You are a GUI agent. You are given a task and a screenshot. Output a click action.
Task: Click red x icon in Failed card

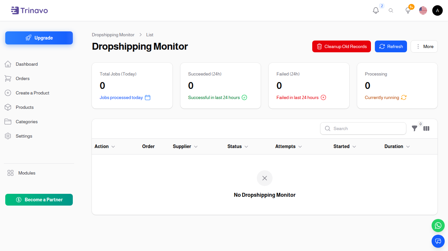point(323,97)
